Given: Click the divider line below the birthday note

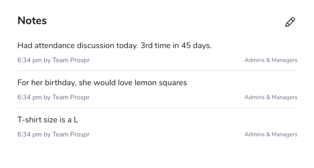Looking at the screenshot, I should point(157,108).
